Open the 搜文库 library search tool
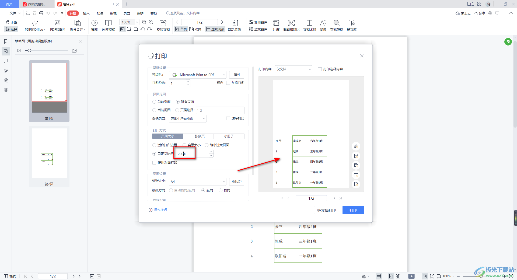Image resolution: width=517 pixels, height=280 pixels. pos(352,26)
